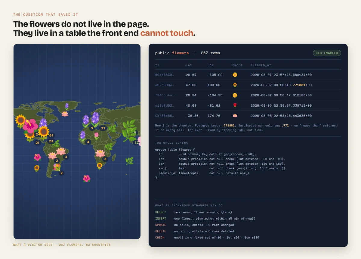Open the 12 cluster badge in Asia
This screenshot has width=361, height=259.
click(137, 143)
